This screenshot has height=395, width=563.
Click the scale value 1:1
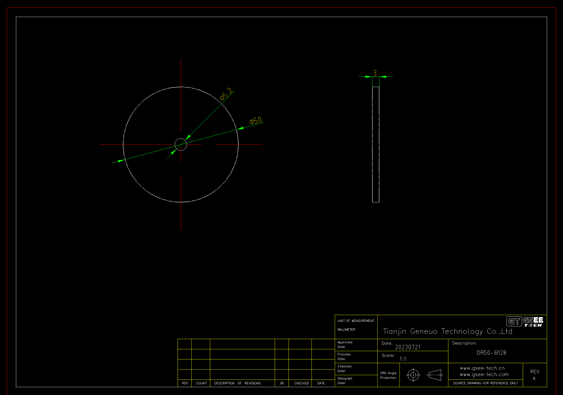point(403,359)
